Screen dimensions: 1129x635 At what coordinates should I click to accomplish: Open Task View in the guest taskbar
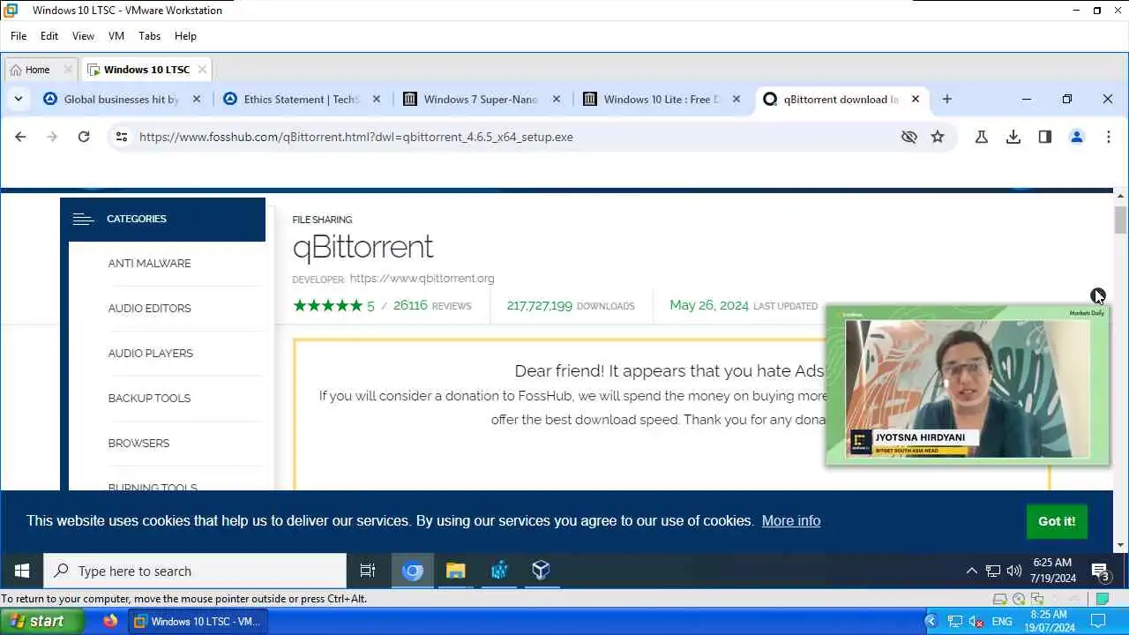point(368,571)
